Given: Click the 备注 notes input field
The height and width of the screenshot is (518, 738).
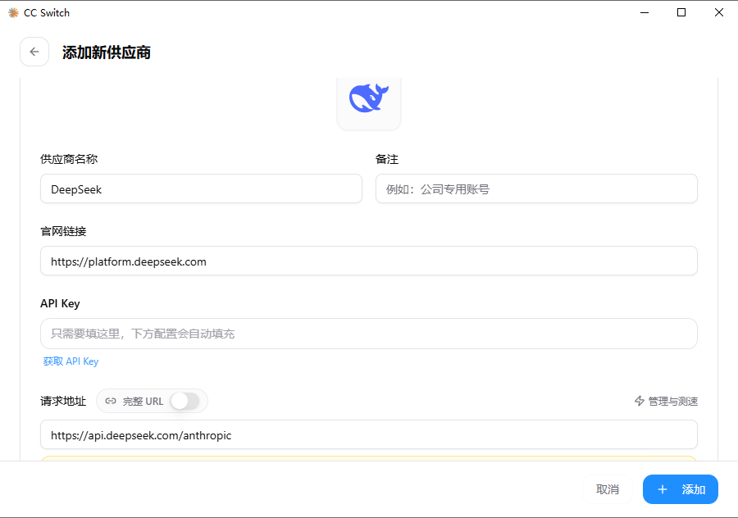Looking at the screenshot, I should (x=536, y=189).
